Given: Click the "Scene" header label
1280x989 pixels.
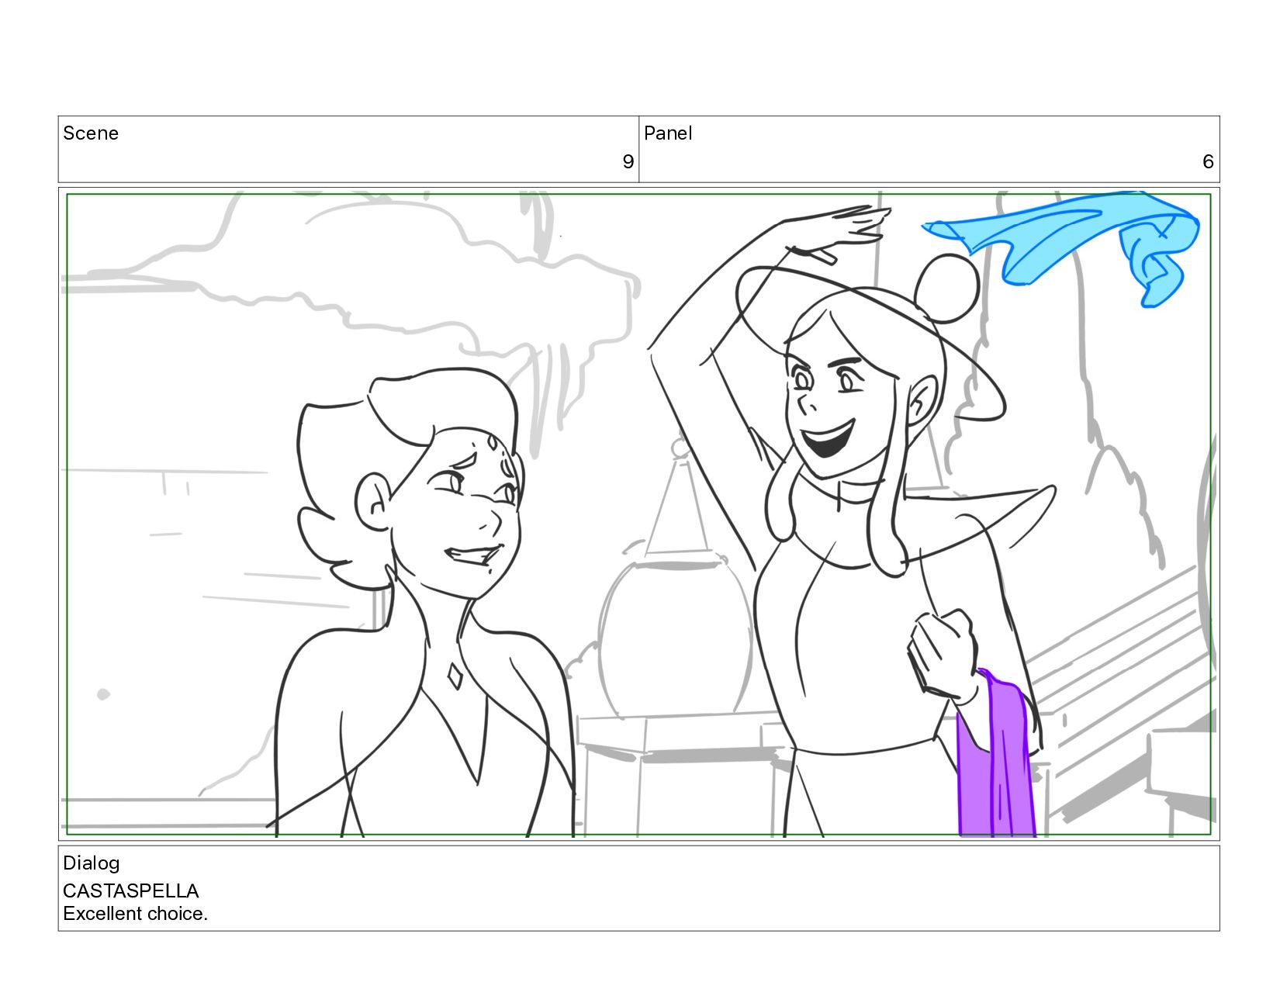Looking at the screenshot, I should tap(90, 133).
